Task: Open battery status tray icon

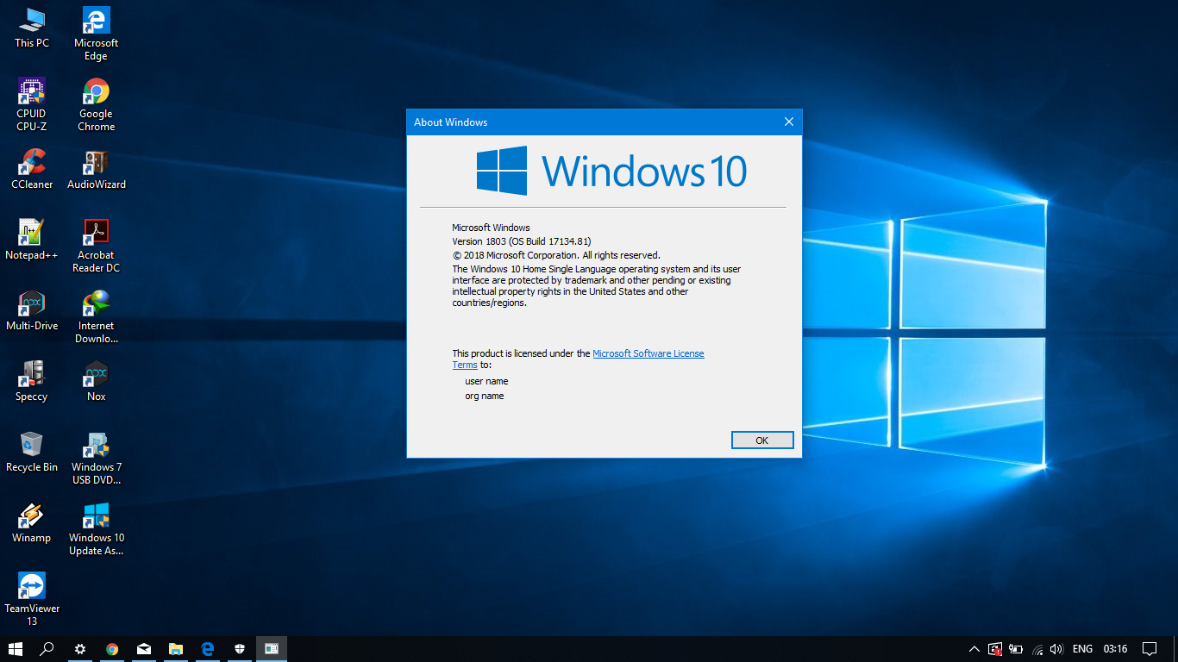Action: 1016,649
